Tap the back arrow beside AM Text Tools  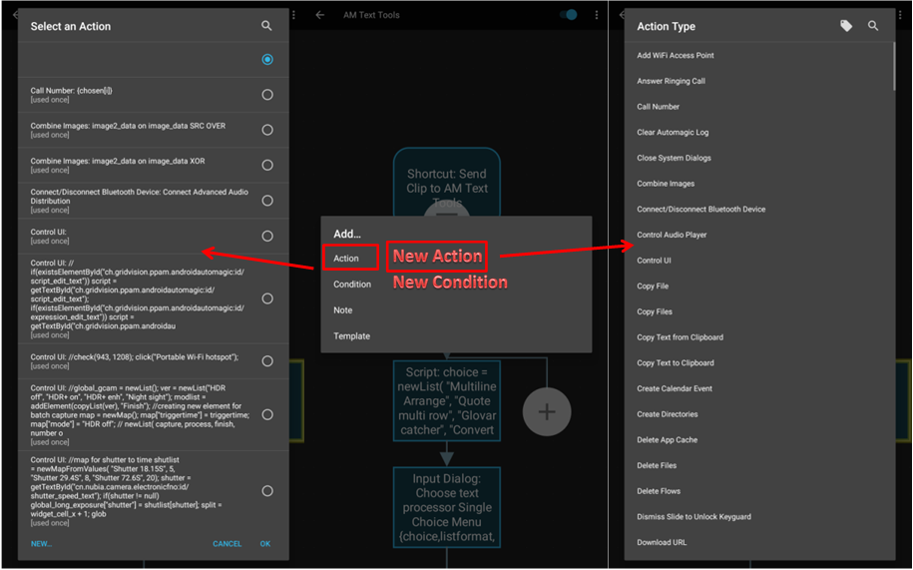[x=320, y=15]
